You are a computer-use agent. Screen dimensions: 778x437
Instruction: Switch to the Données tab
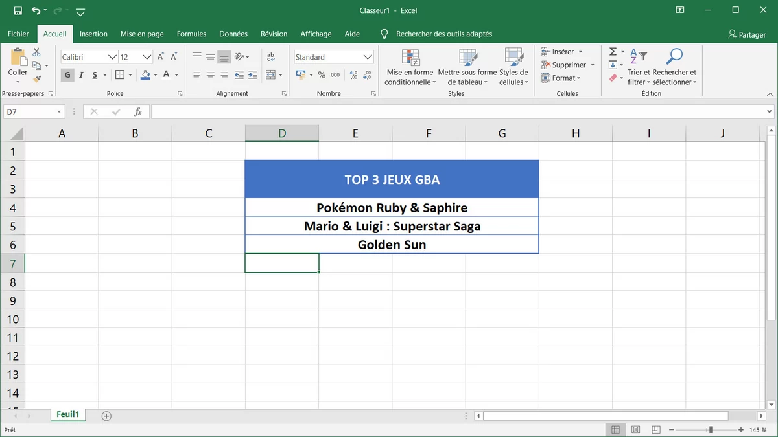233,34
